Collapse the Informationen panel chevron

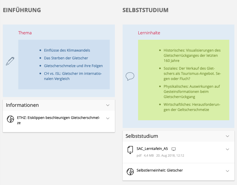pyautogui.click(x=108, y=105)
